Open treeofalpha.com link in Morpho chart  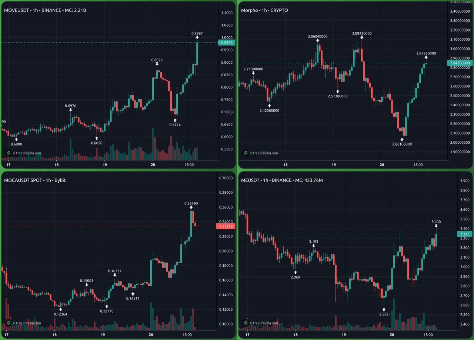tap(264, 153)
